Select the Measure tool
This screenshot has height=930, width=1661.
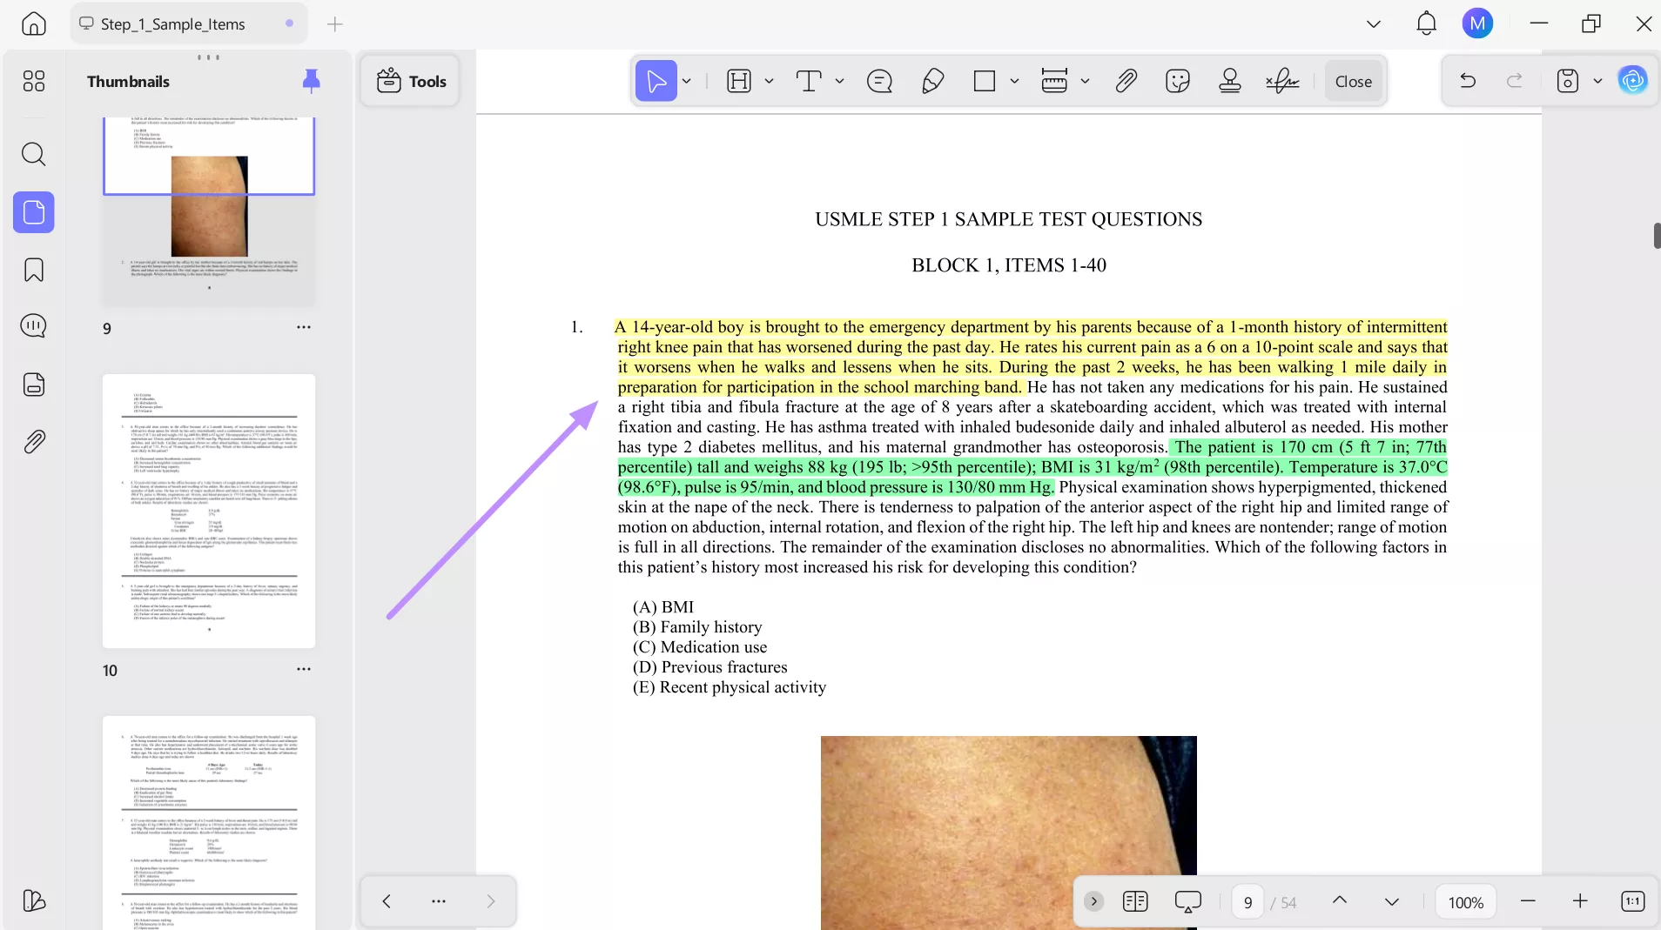(x=1054, y=81)
